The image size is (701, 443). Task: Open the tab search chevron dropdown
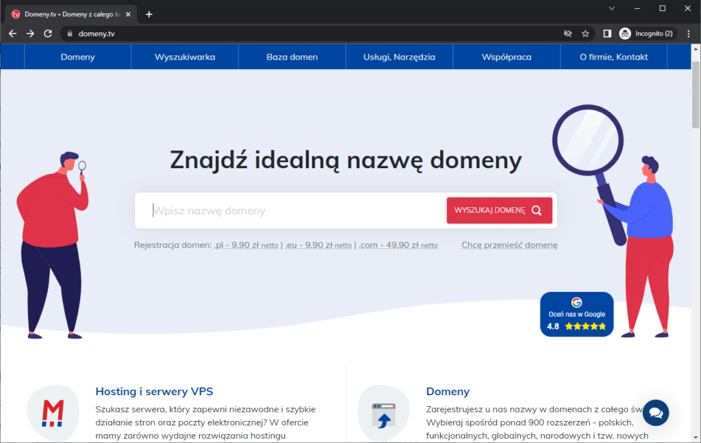tap(611, 8)
